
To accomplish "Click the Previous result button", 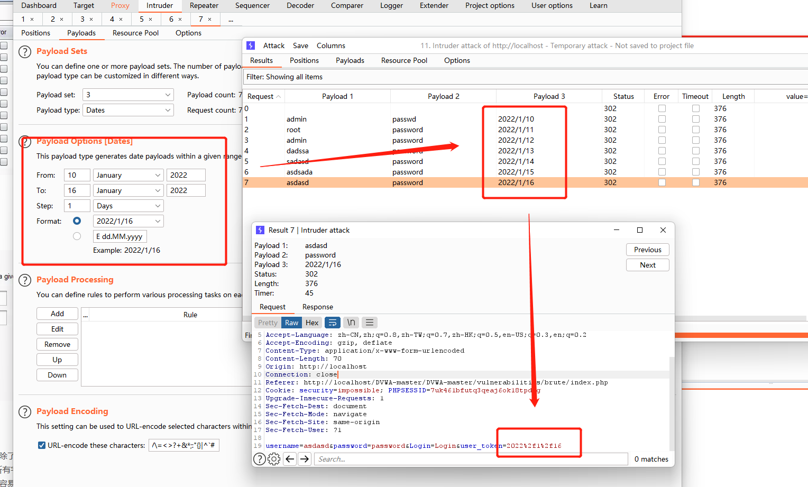I will (647, 250).
